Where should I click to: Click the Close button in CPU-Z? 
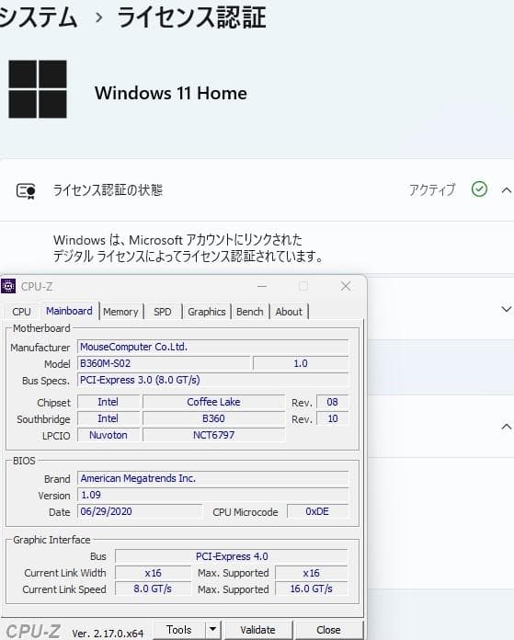point(328,630)
